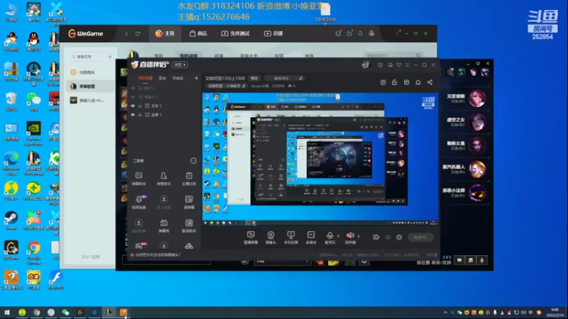Select 虚空之女 champion in League client
Screen dimensions: 568x319
[466, 122]
